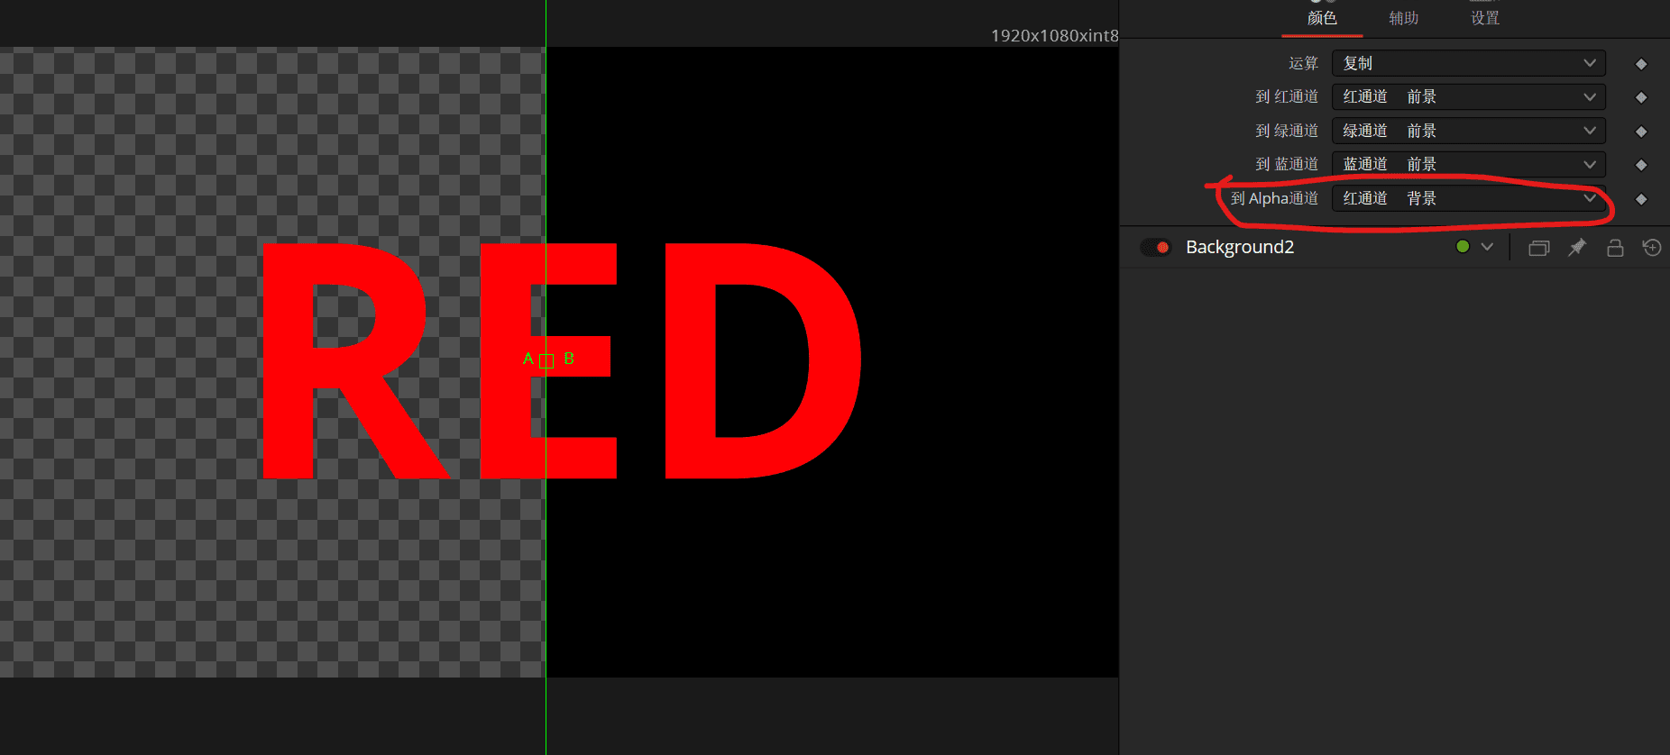This screenshot has width=1670, height=755.
Task: Click the Background2 node header name
Action: [1240, 247]
